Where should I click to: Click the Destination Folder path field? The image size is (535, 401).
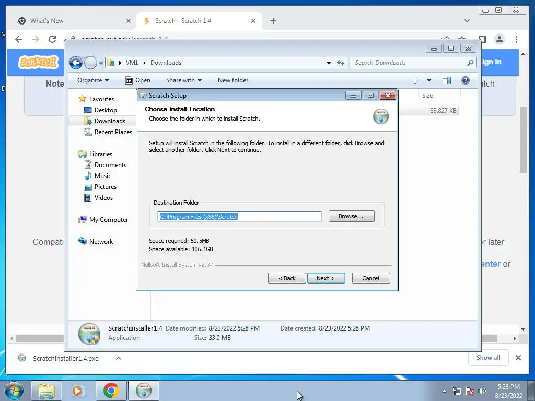239,217
